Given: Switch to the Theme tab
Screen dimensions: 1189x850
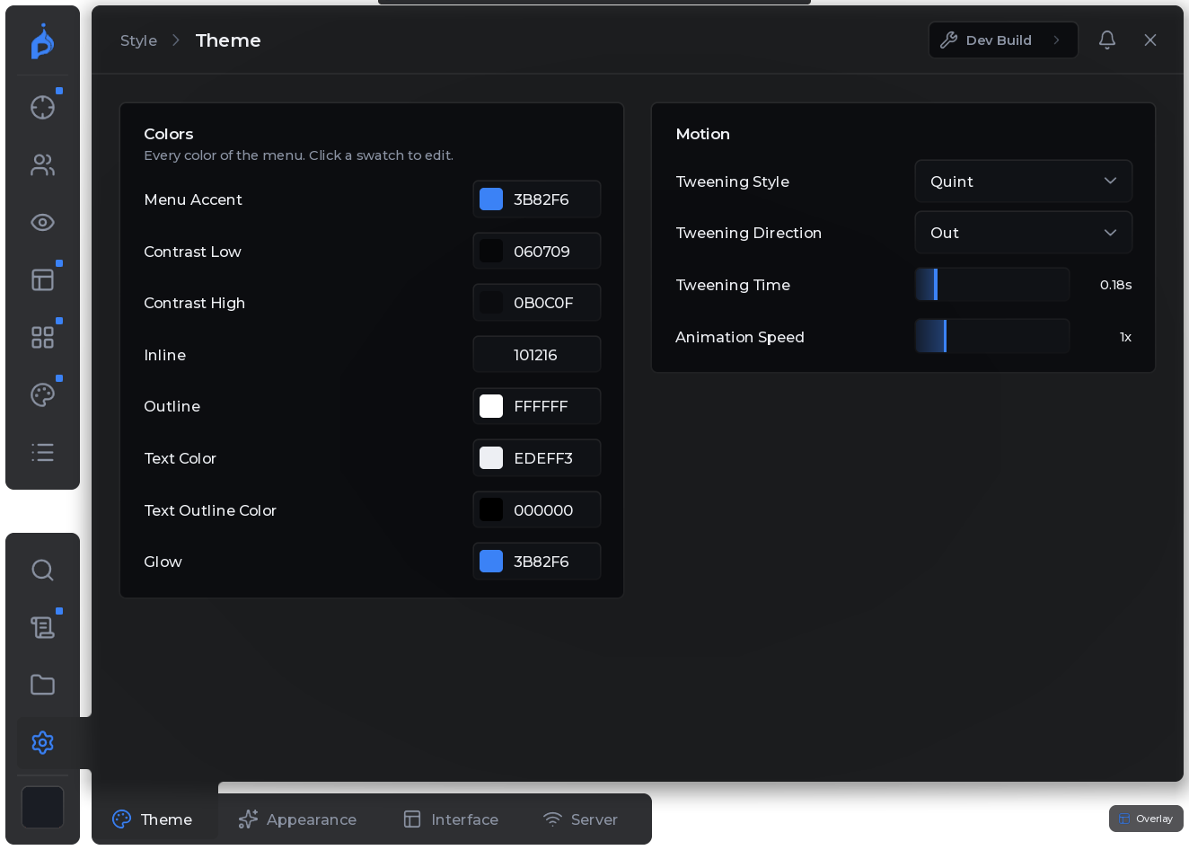Looking at the screenshot, I should coord(152,819).
